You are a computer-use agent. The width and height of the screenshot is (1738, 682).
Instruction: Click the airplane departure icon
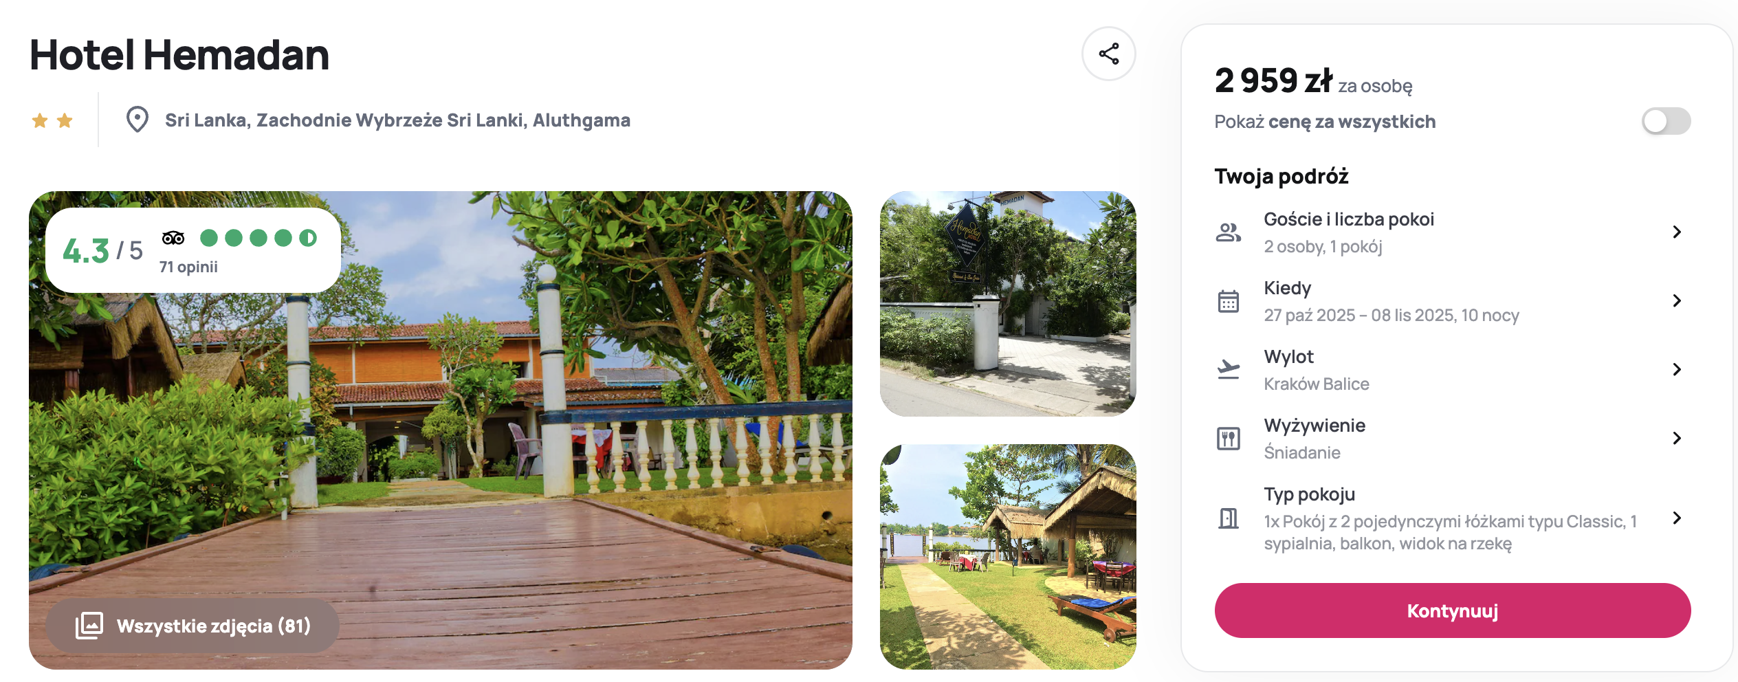1228,370
